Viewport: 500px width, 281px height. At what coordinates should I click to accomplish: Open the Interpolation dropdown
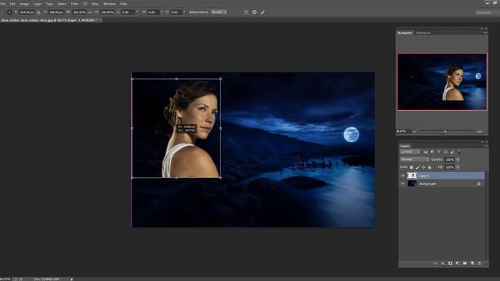[x=219, y=12]
